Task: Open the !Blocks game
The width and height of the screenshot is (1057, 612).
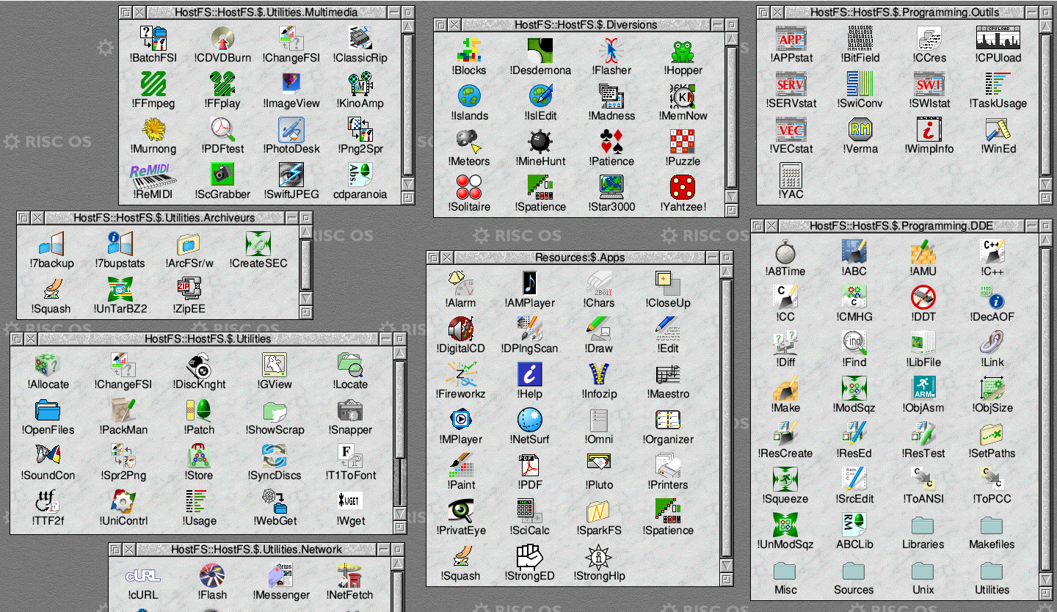Action: (469, 51)
